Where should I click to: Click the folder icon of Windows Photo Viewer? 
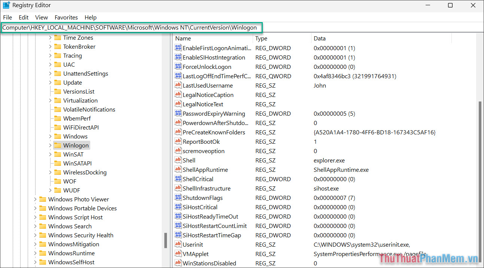43,199
